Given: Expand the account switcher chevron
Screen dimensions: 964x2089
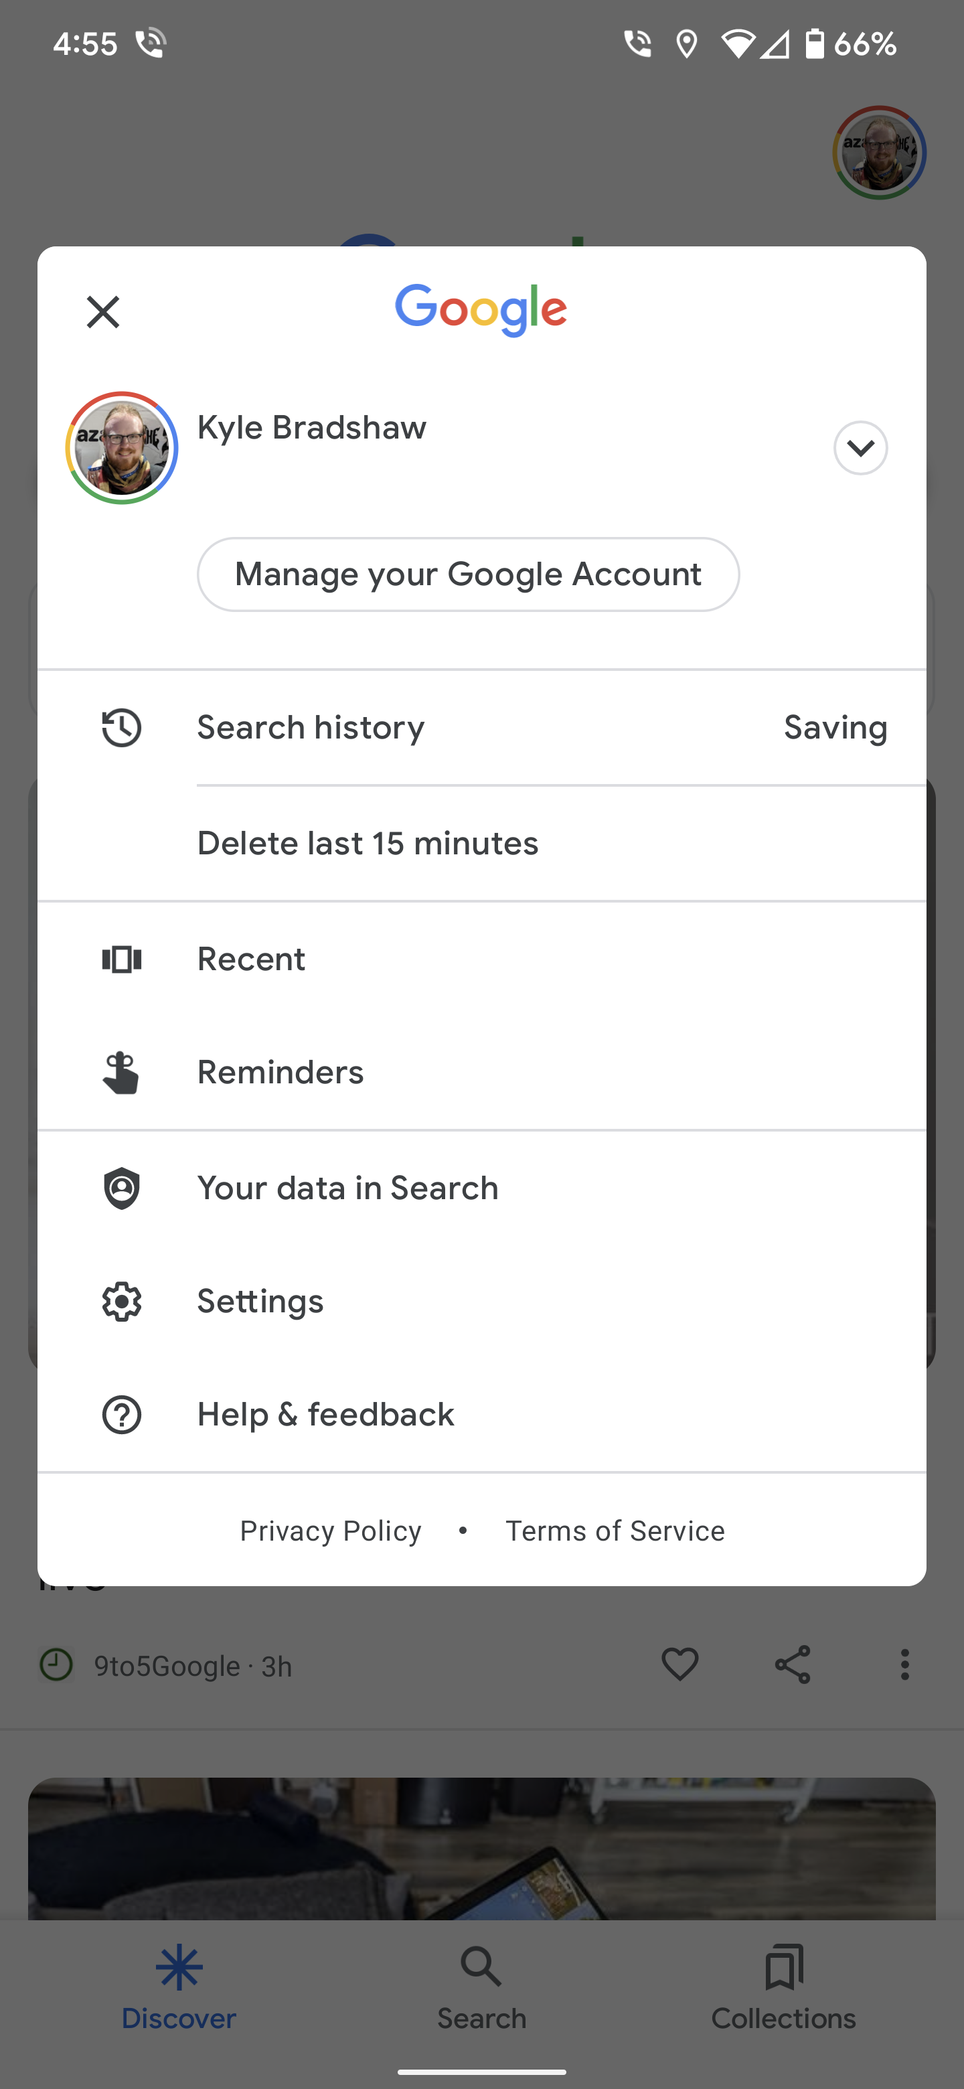Looking at the screenshot, I should coord(860,448).
